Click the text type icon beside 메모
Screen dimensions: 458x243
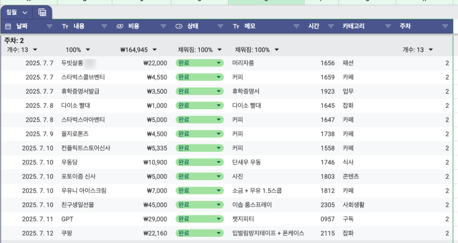(236, 27)
